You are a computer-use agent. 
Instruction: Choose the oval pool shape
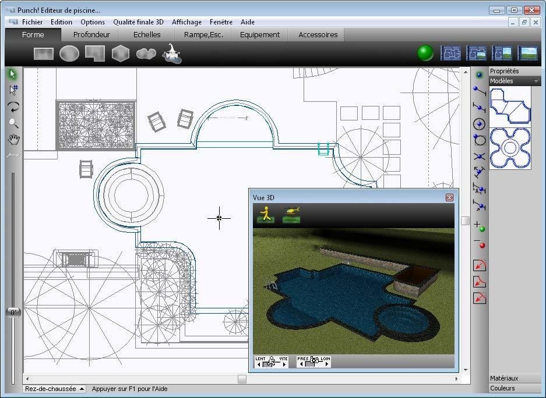(x=69, y=54)
